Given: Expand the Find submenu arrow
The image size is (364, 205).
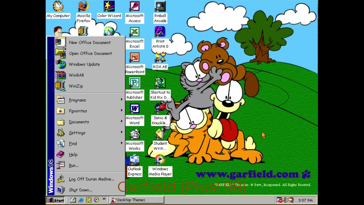Looking at the screenshot, I should coord(122,143).
